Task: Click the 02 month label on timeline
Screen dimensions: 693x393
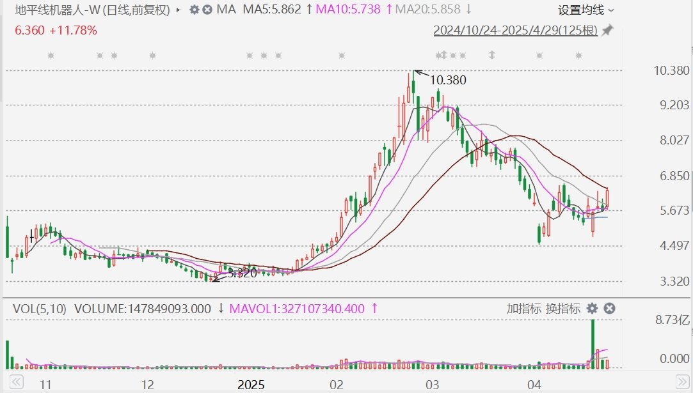Action: (337, 385)
